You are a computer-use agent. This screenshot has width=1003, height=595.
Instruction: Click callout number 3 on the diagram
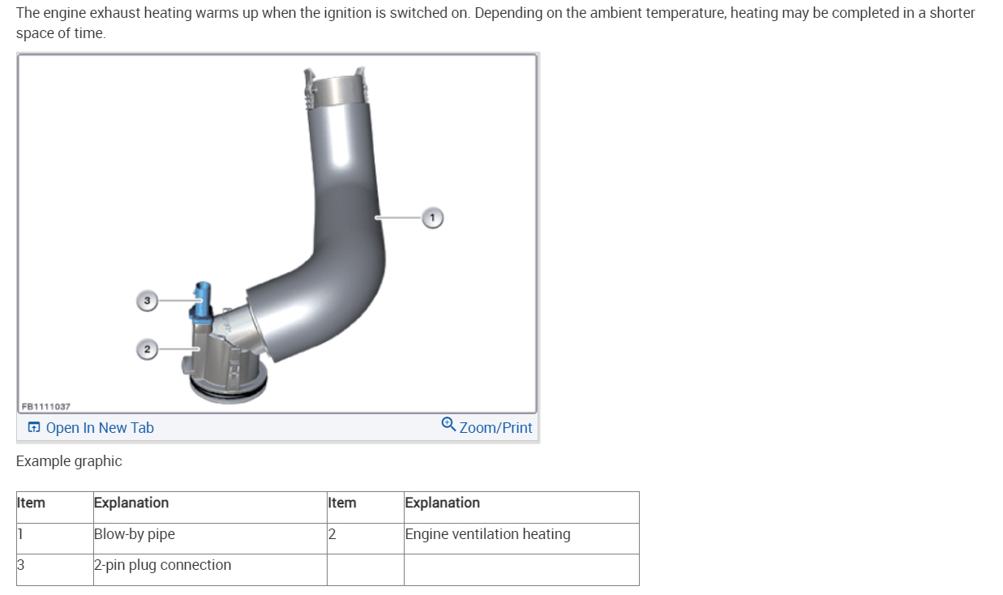[x=146, y=300]
